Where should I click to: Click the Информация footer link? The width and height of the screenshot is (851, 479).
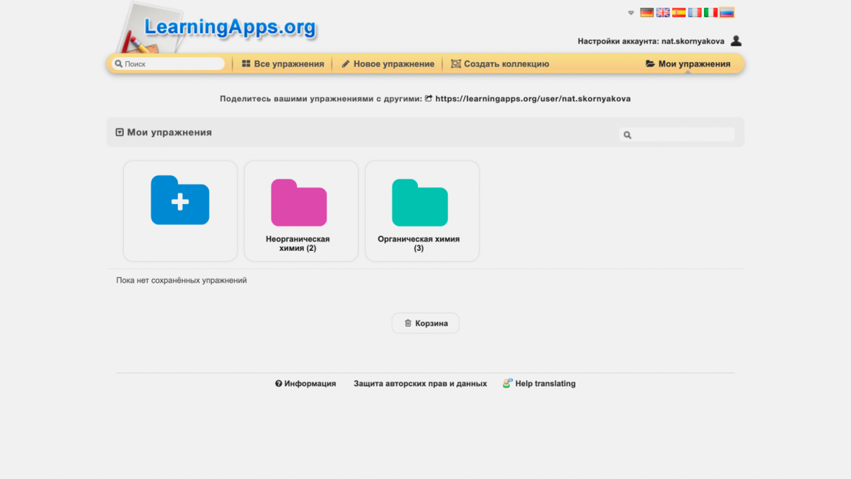pos(306,384)
